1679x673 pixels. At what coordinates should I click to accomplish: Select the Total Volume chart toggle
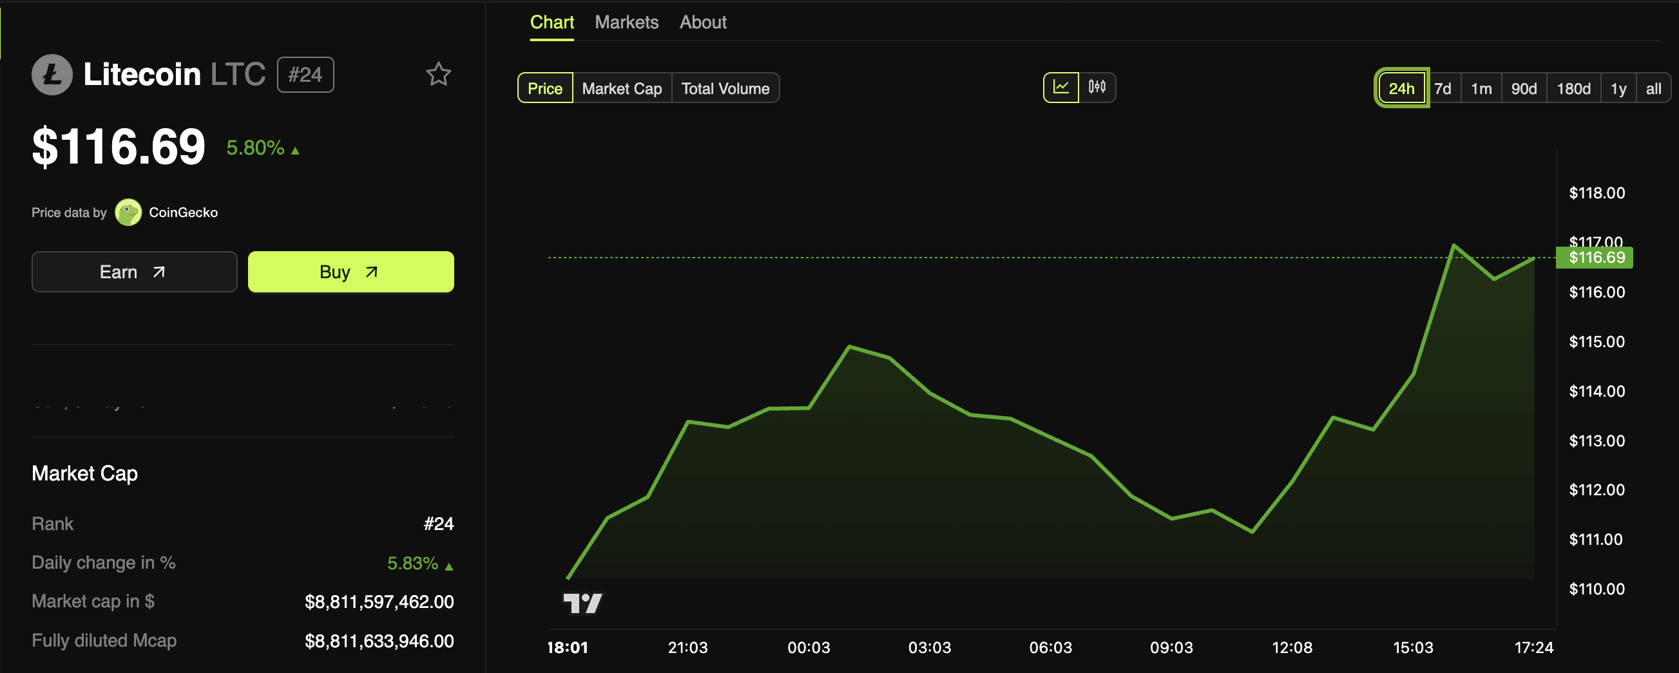click(x=725, y=89)
